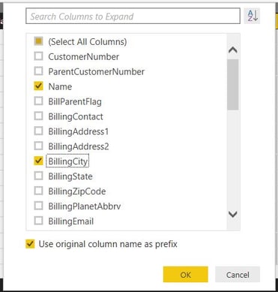Check the ParentCustomerNumber checkbox
The width and height of the screenshot is (278, 292).
click(38, 71)
